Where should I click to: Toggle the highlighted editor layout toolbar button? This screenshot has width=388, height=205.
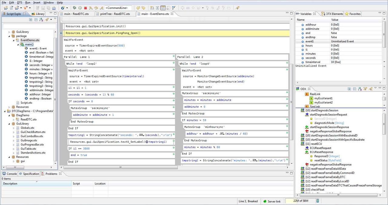point(163,8)
